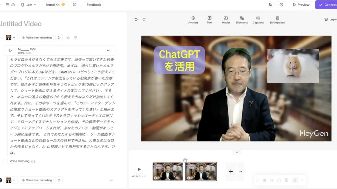The height and width of the screenshot is (189, 337).
Task: Open Brand Kit
Action: 55,5
